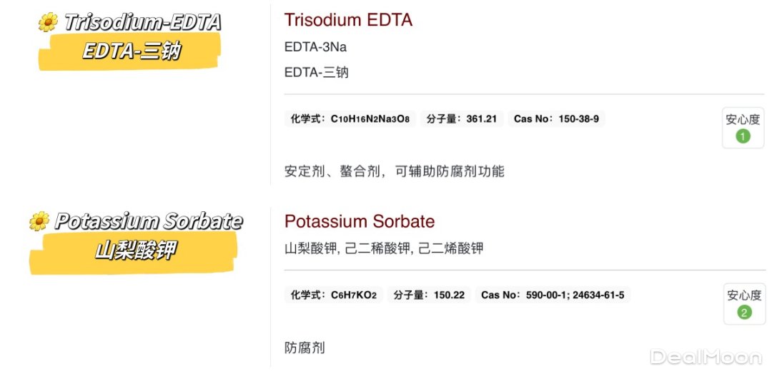Click the 安定剂、螯合剂 function description
Viewport: 772px width, 374px height.
[394, 171]
